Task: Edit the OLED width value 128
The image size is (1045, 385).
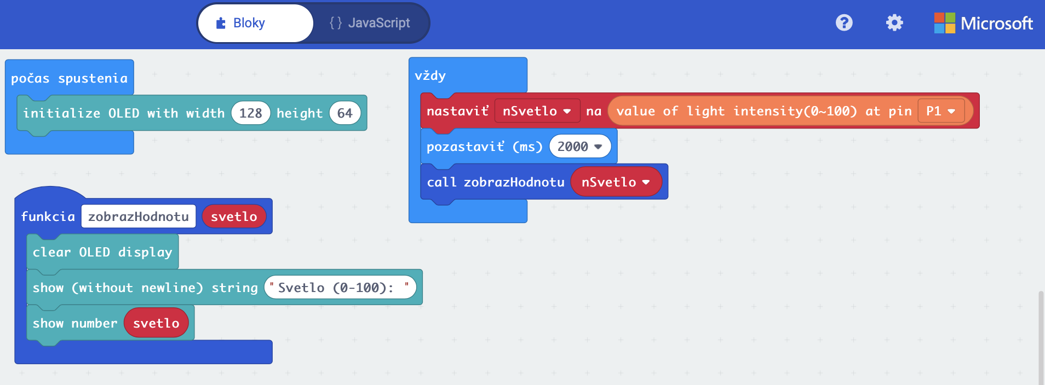Action: tap(250, 113)
